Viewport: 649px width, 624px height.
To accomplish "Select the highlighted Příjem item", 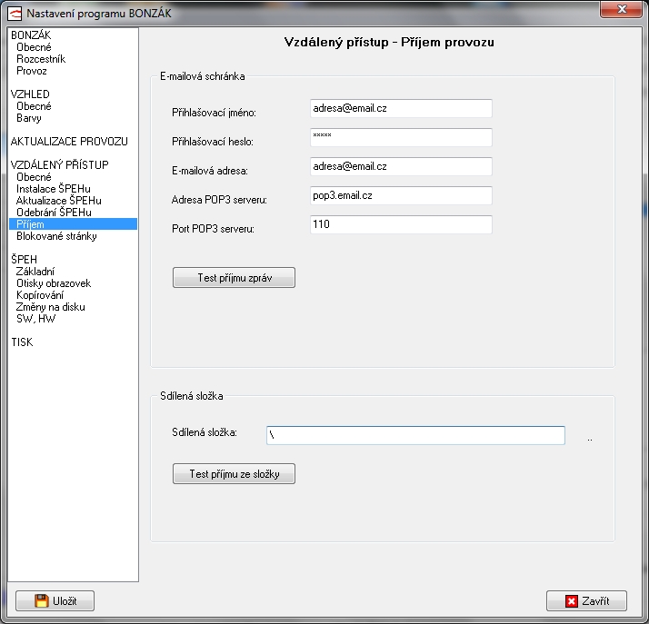I will [73, 224].
